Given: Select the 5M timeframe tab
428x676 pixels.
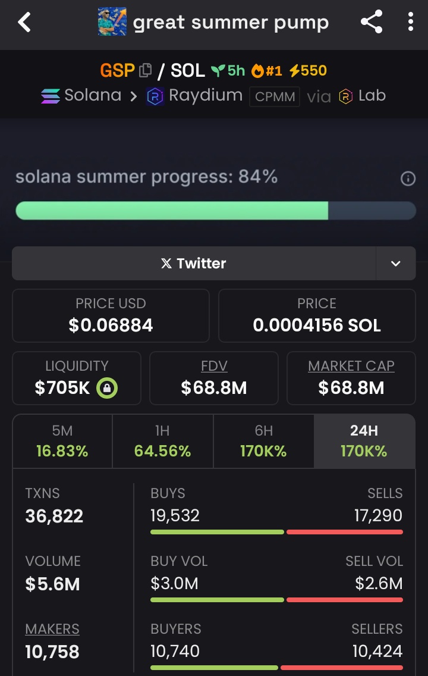Looking at the screenshot, I should 62,441.
